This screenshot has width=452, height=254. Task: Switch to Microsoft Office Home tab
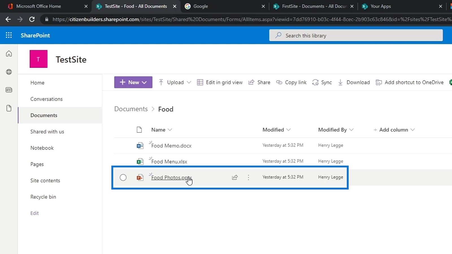39,6
